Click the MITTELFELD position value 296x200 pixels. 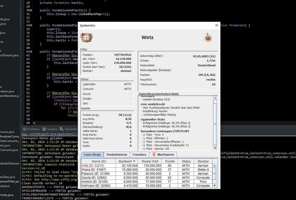pos(123,55)
